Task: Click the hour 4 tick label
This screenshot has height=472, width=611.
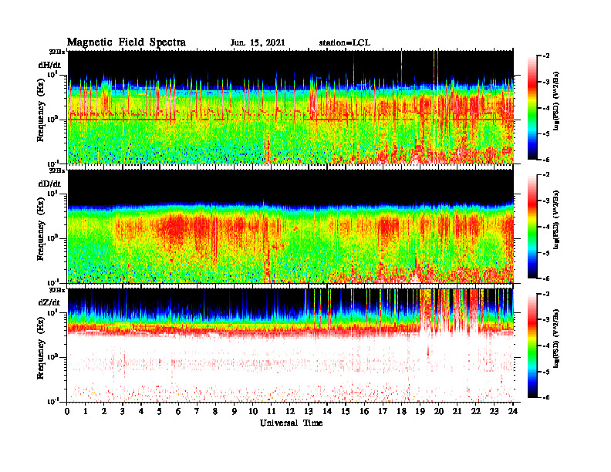Action: pyautogui.click(x=141, y=411)
